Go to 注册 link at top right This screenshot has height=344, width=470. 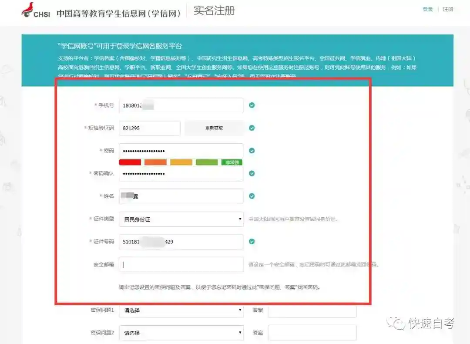click(448, 9)
